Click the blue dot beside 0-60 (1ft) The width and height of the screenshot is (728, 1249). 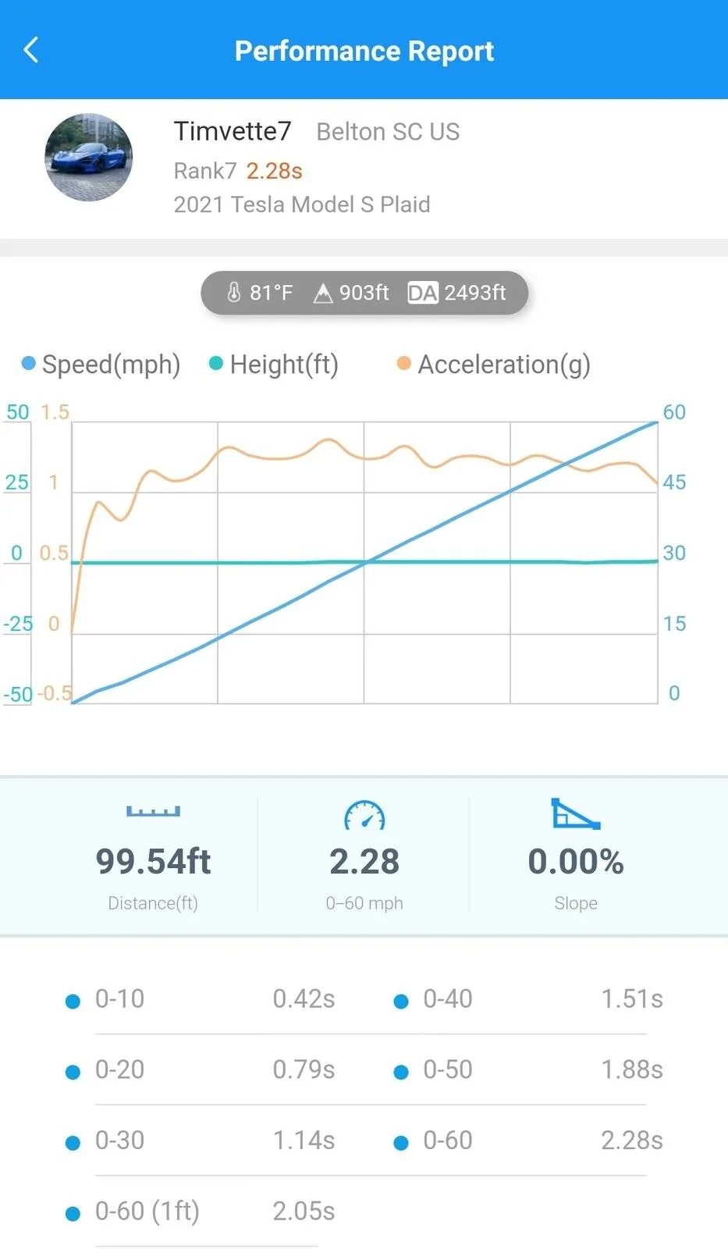[73, 1213]
